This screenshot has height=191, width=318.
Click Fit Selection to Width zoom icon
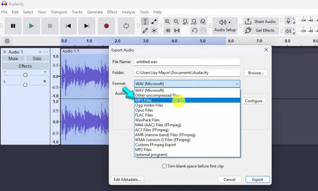185,21
